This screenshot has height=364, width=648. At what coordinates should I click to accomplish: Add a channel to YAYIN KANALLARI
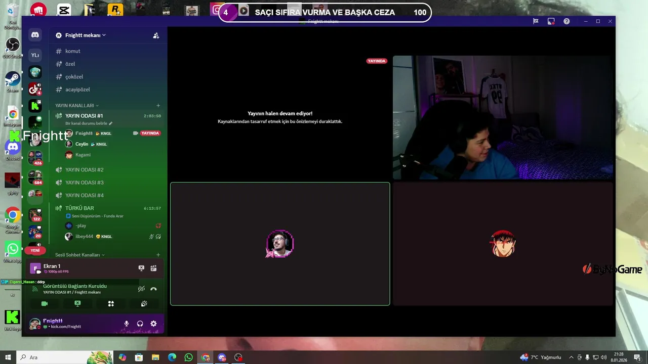[x=158, y=106]
